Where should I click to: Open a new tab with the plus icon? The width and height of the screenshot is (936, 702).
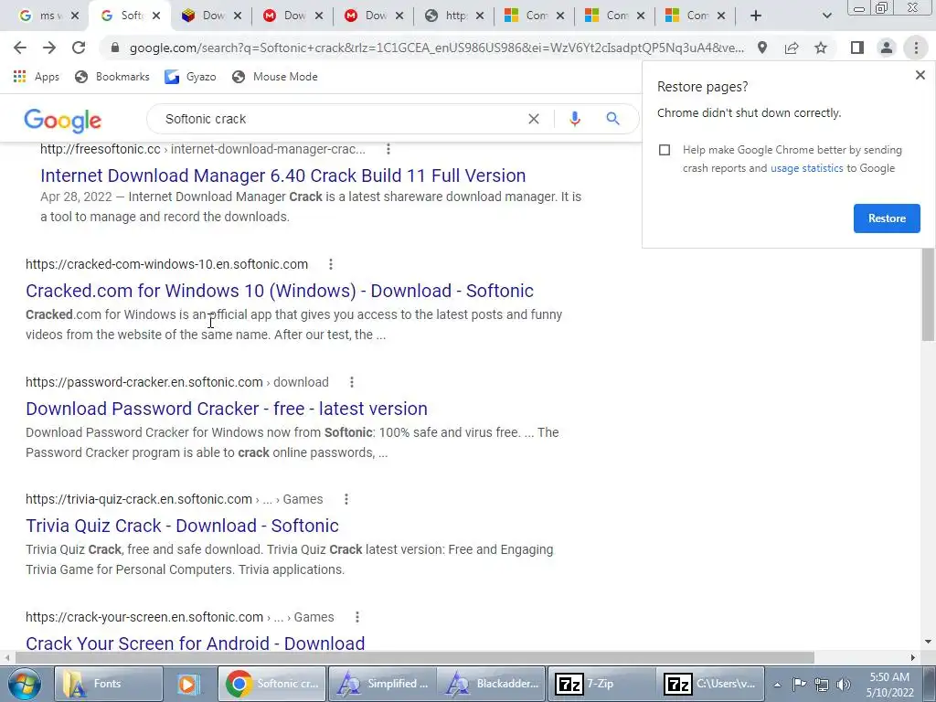[756, 16]
